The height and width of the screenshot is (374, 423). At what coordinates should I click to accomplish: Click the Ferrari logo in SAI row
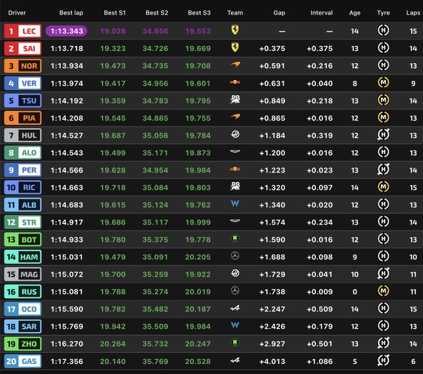(235, 47)
